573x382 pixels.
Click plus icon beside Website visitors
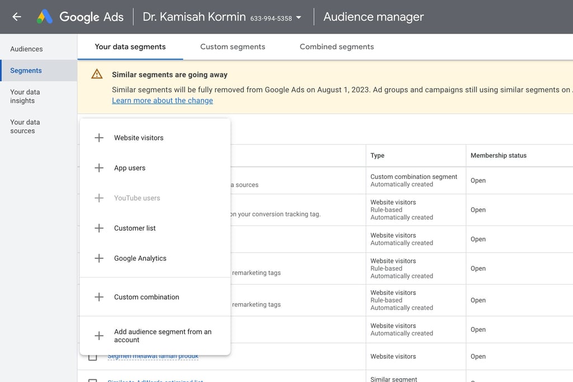point(99,138)
